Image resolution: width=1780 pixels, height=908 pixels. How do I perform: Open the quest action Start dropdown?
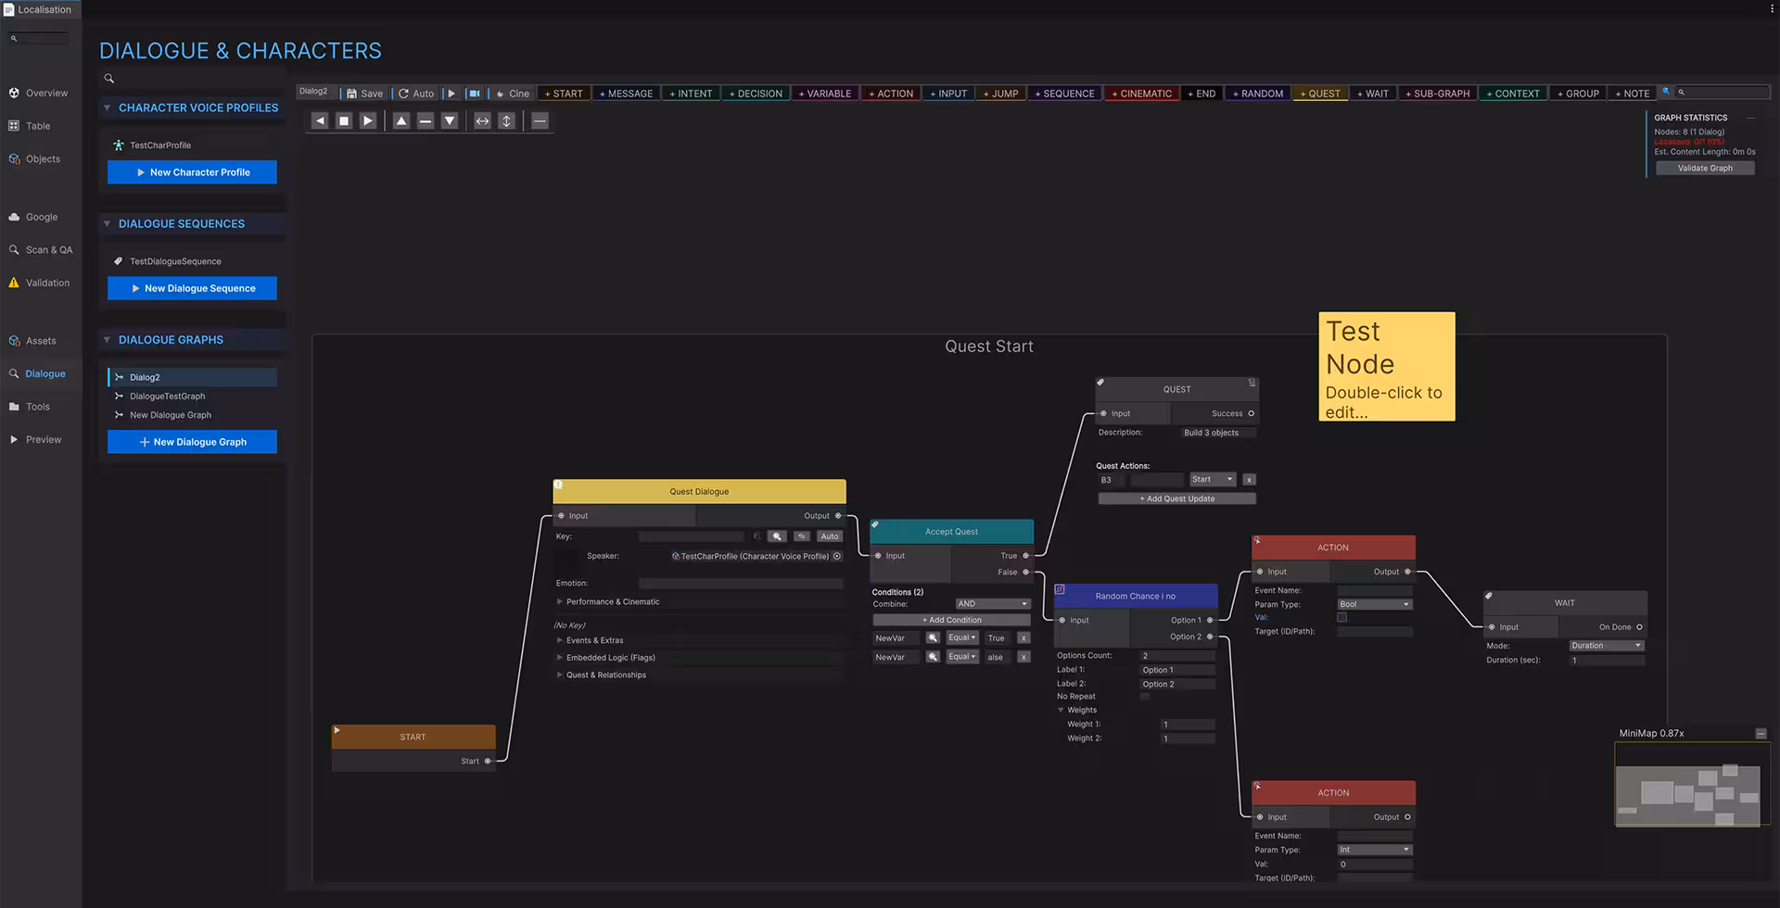tap(1213, 480)
